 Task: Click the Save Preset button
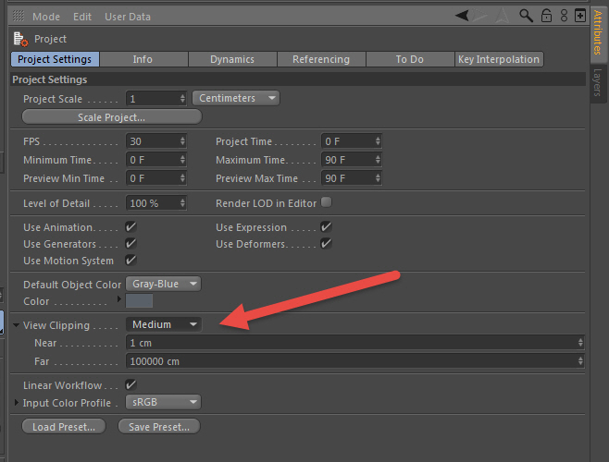pos(159,427)
